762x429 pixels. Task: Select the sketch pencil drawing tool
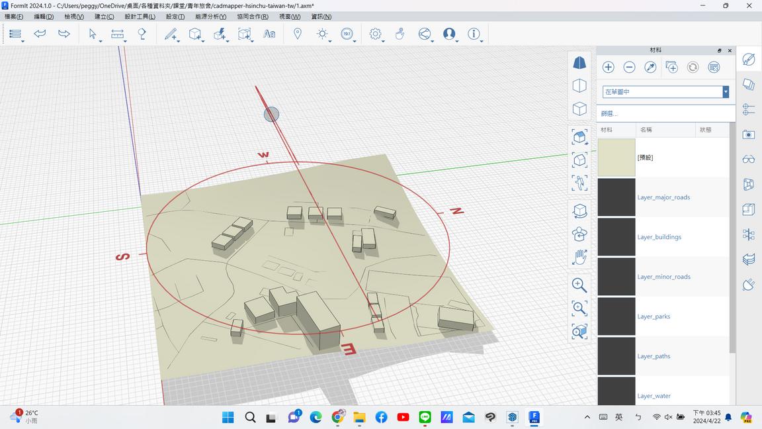[x=171, y=34]
